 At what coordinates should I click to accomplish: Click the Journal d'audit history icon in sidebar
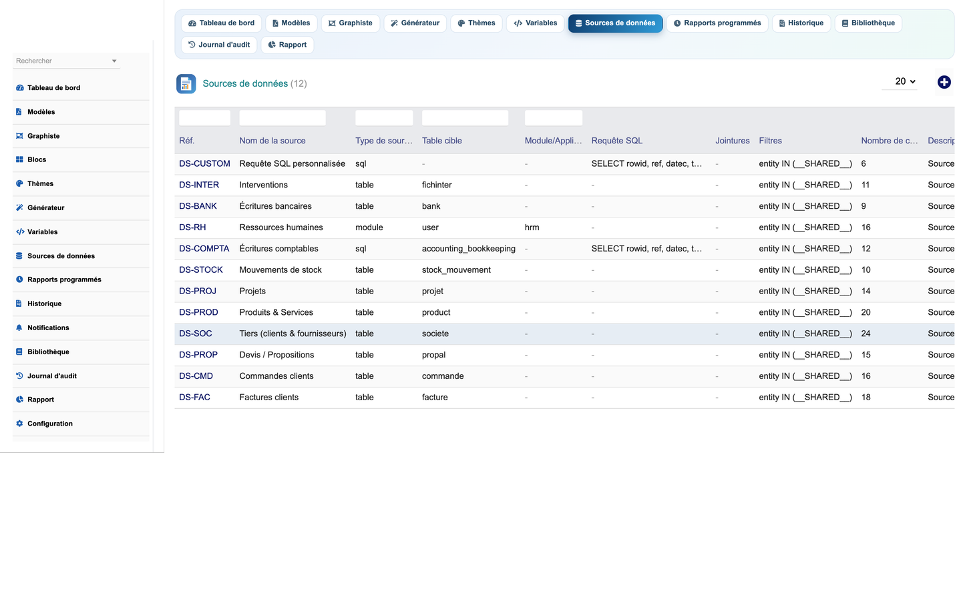19,376
